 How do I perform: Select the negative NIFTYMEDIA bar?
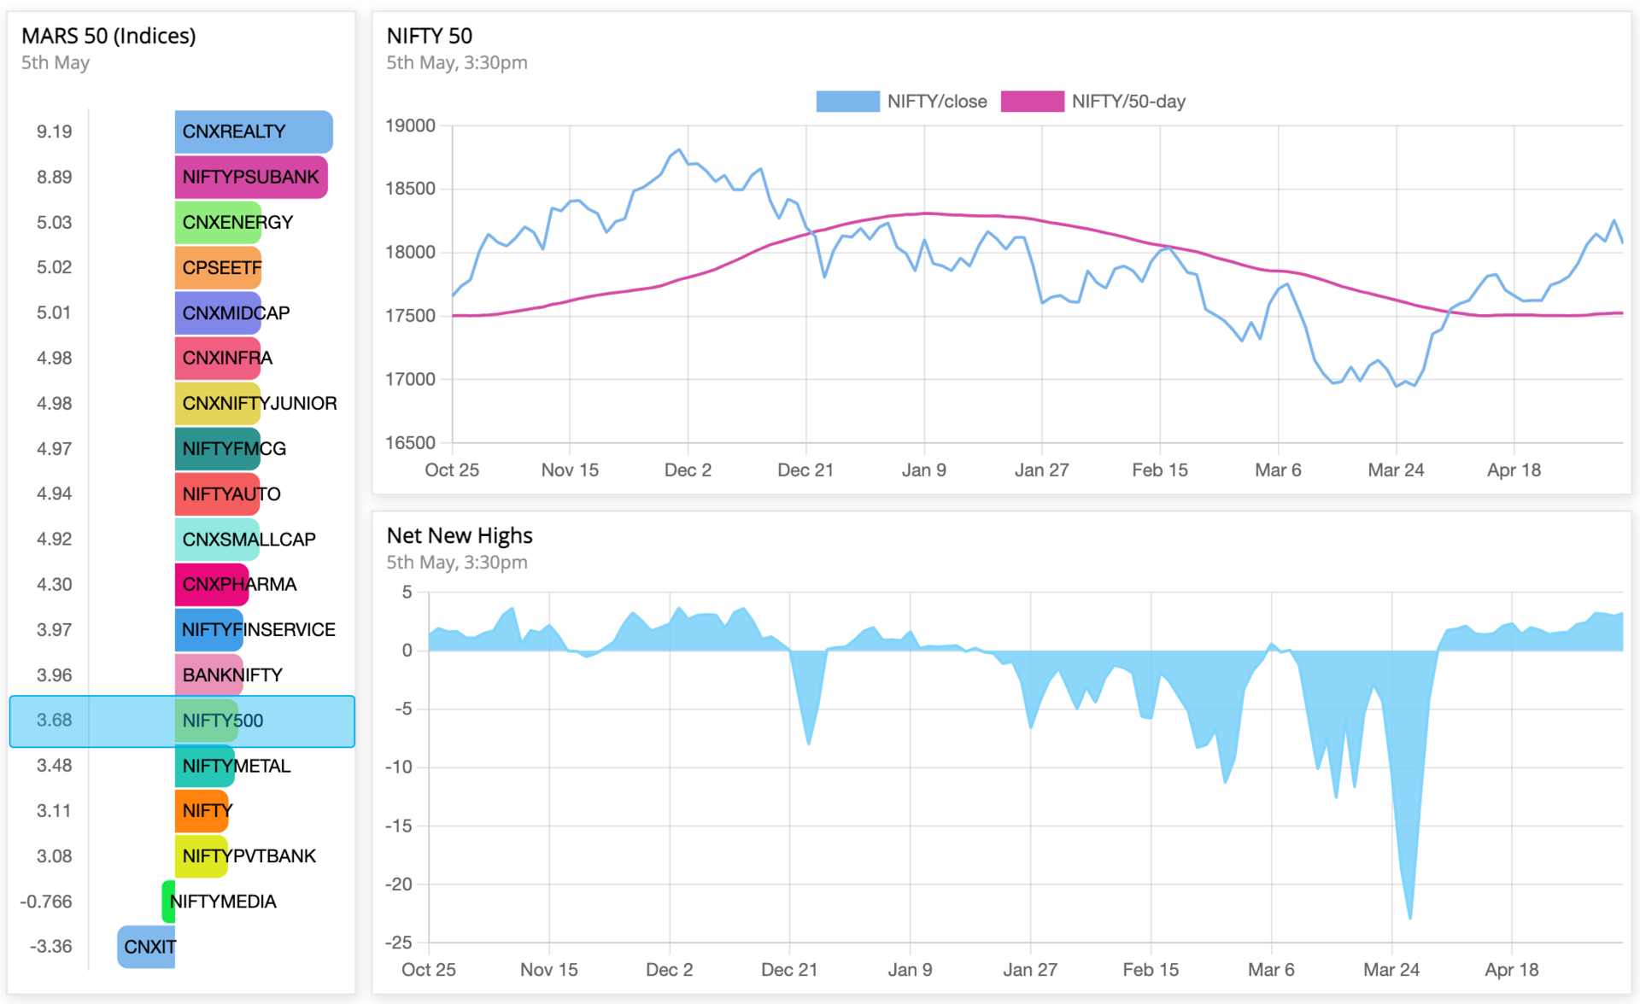click(x=168, y=902)
